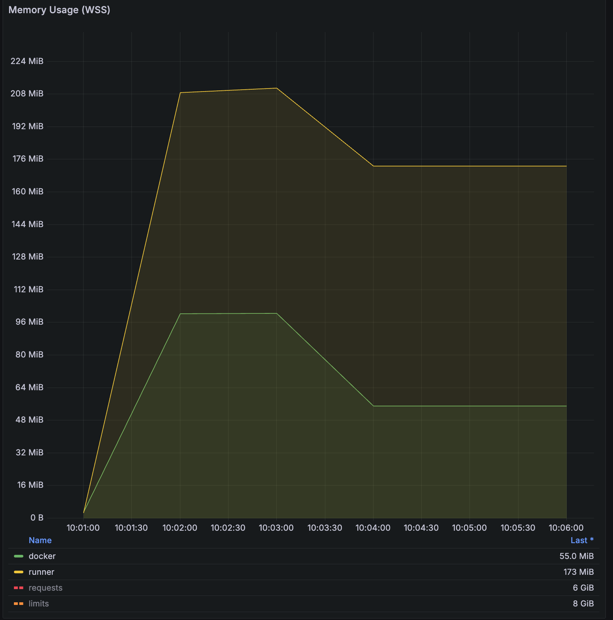613x620 pixels.
Task: Click the 173 MiB runner last value
Action: pyautogui.click(x=578, y=572)
